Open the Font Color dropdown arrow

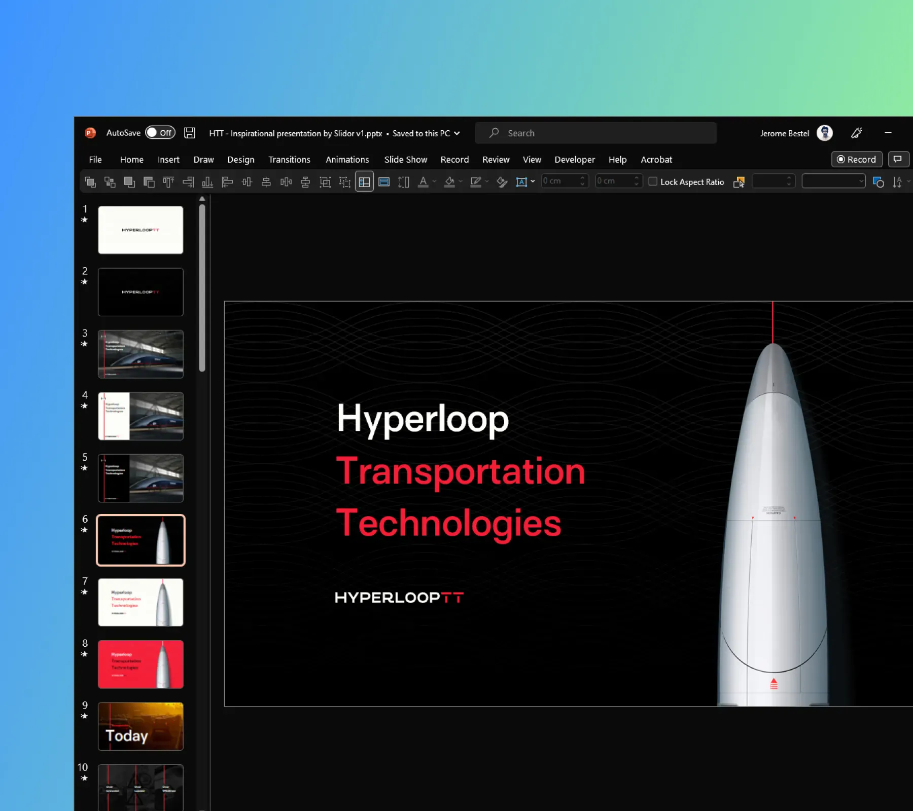[435, 181]
